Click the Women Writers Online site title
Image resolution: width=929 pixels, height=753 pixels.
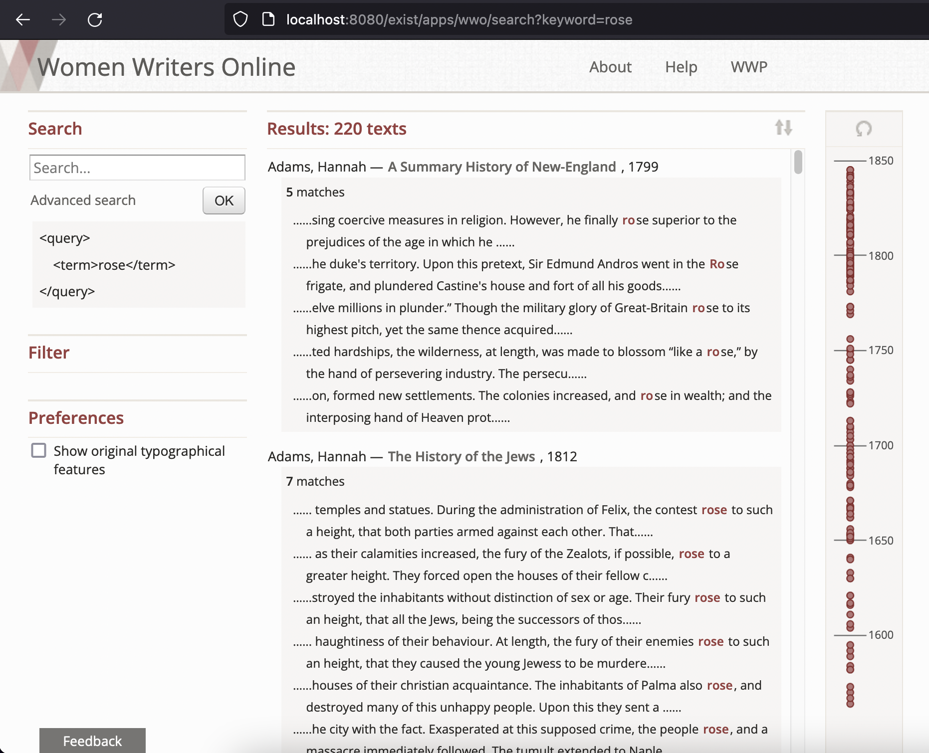[x=167, y=67]
